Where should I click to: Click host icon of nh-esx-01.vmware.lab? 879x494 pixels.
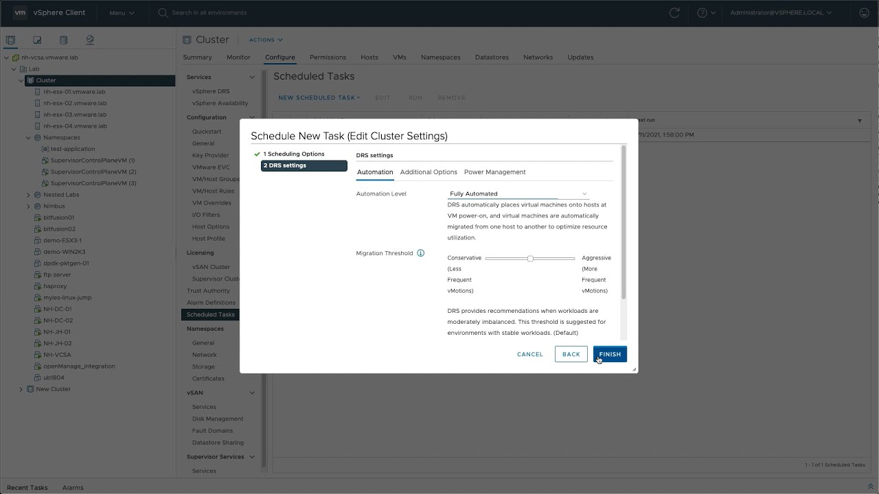(38, 92)
